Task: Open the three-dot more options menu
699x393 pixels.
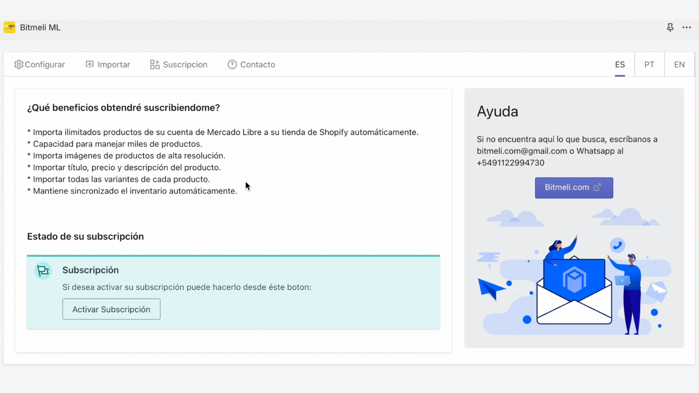Action: click(687, 28)
